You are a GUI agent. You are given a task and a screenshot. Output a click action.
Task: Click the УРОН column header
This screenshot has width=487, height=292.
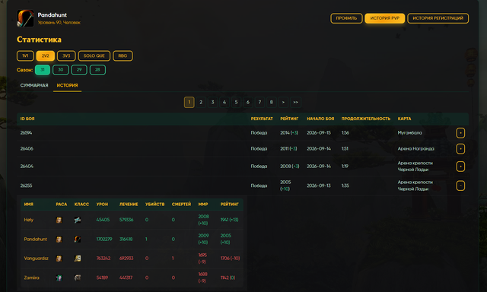102,205
